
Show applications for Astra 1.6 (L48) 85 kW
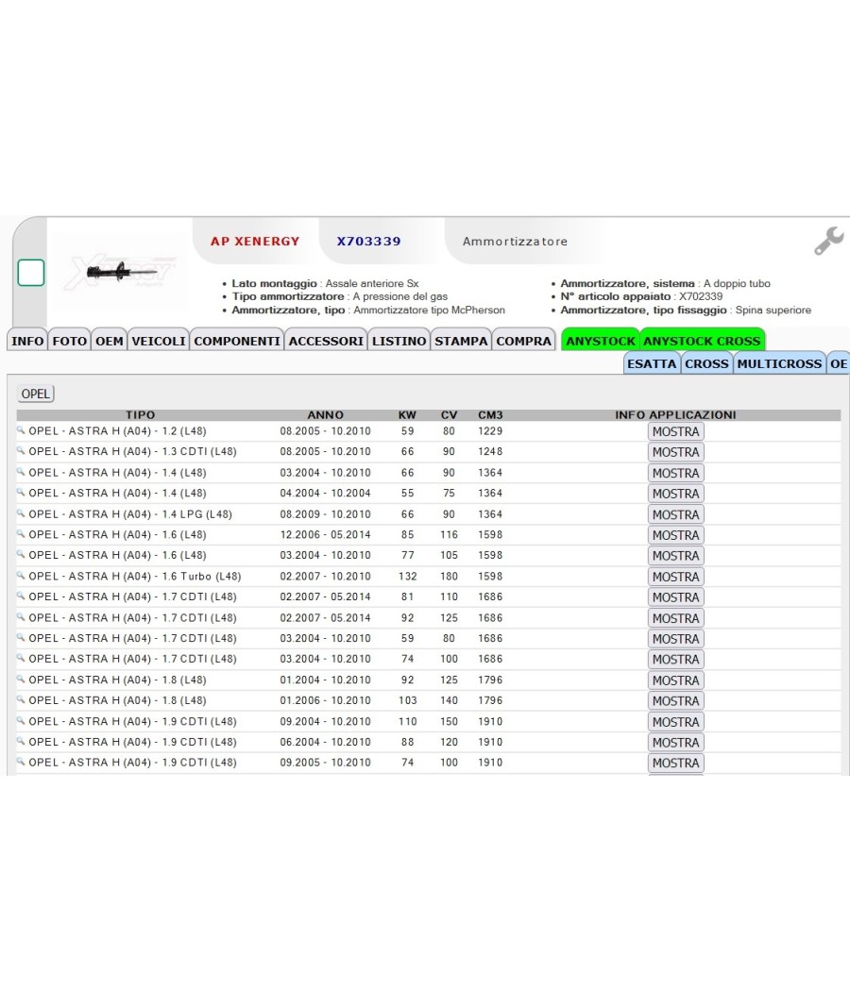[x=676, y=535]
